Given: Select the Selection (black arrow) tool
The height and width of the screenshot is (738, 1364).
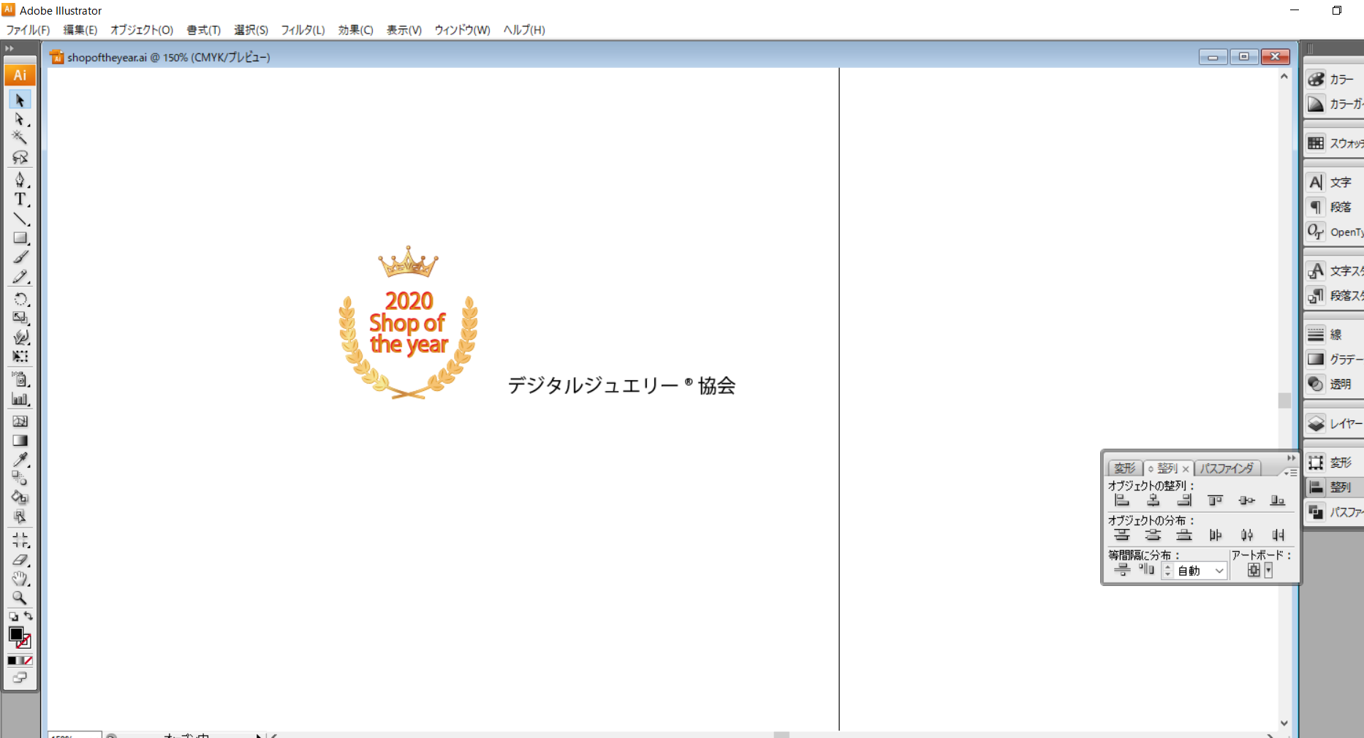Looking at the screenshot, I should pyautogui.click(x=20, y=100).
